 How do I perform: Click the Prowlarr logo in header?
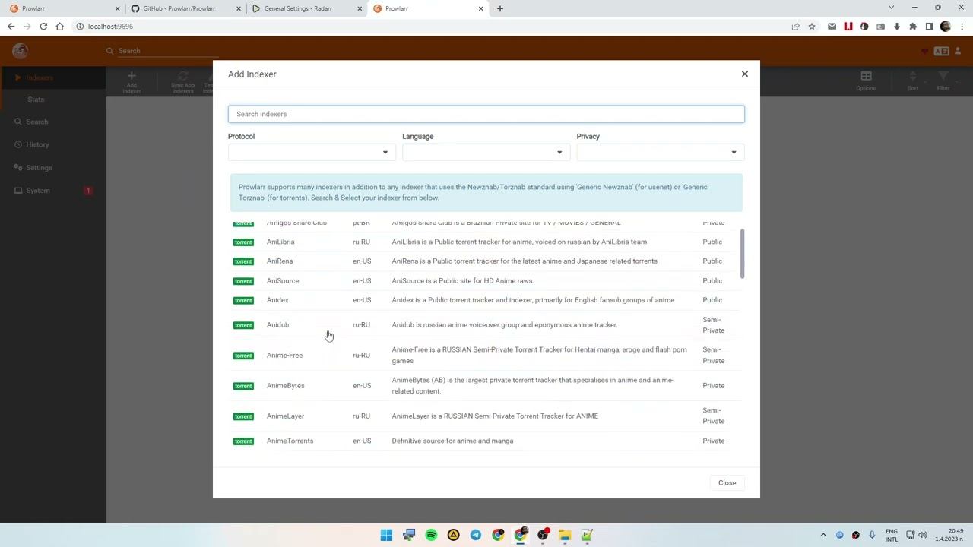[x=20, y=51]
